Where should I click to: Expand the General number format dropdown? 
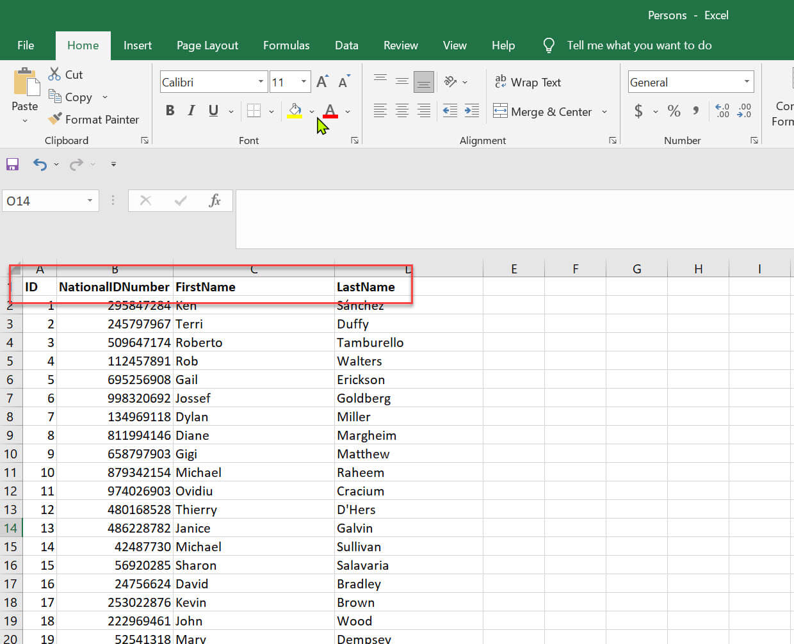[x=747, y=82]
